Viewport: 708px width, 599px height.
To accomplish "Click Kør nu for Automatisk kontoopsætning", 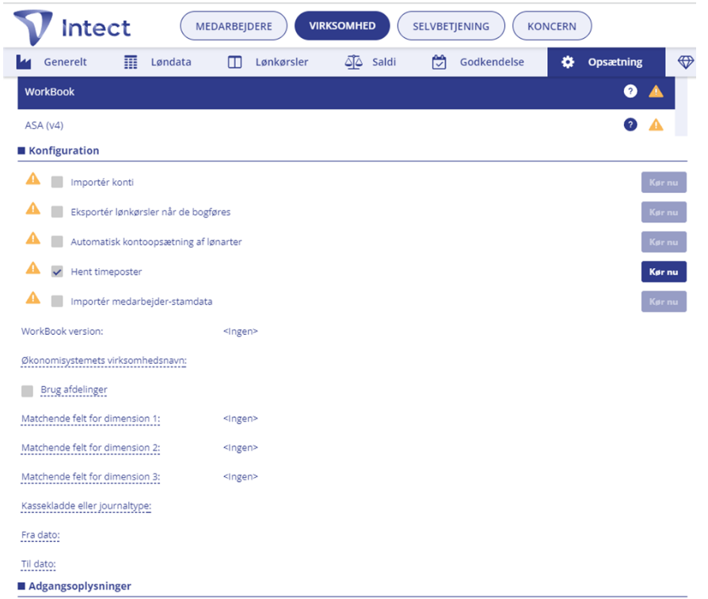I will pos(664,242).
